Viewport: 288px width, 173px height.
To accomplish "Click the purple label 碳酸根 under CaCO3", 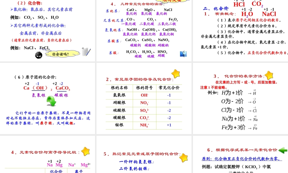I will tap(61, 95).
